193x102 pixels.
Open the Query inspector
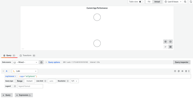click(x=182, y=62)
